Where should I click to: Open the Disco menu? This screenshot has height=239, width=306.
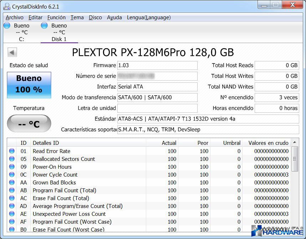pyautogui.click(x=95, y=17)
